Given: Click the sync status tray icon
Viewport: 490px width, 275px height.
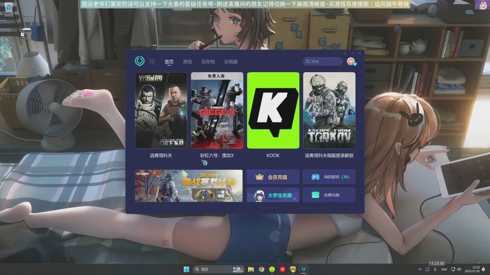Looking at the screenshot, I should click(x=427, y=269).
